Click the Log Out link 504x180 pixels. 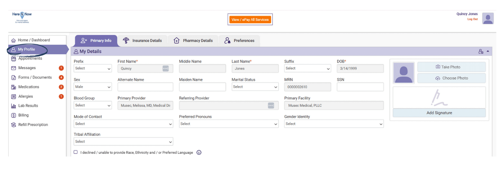tap(473, 19)
